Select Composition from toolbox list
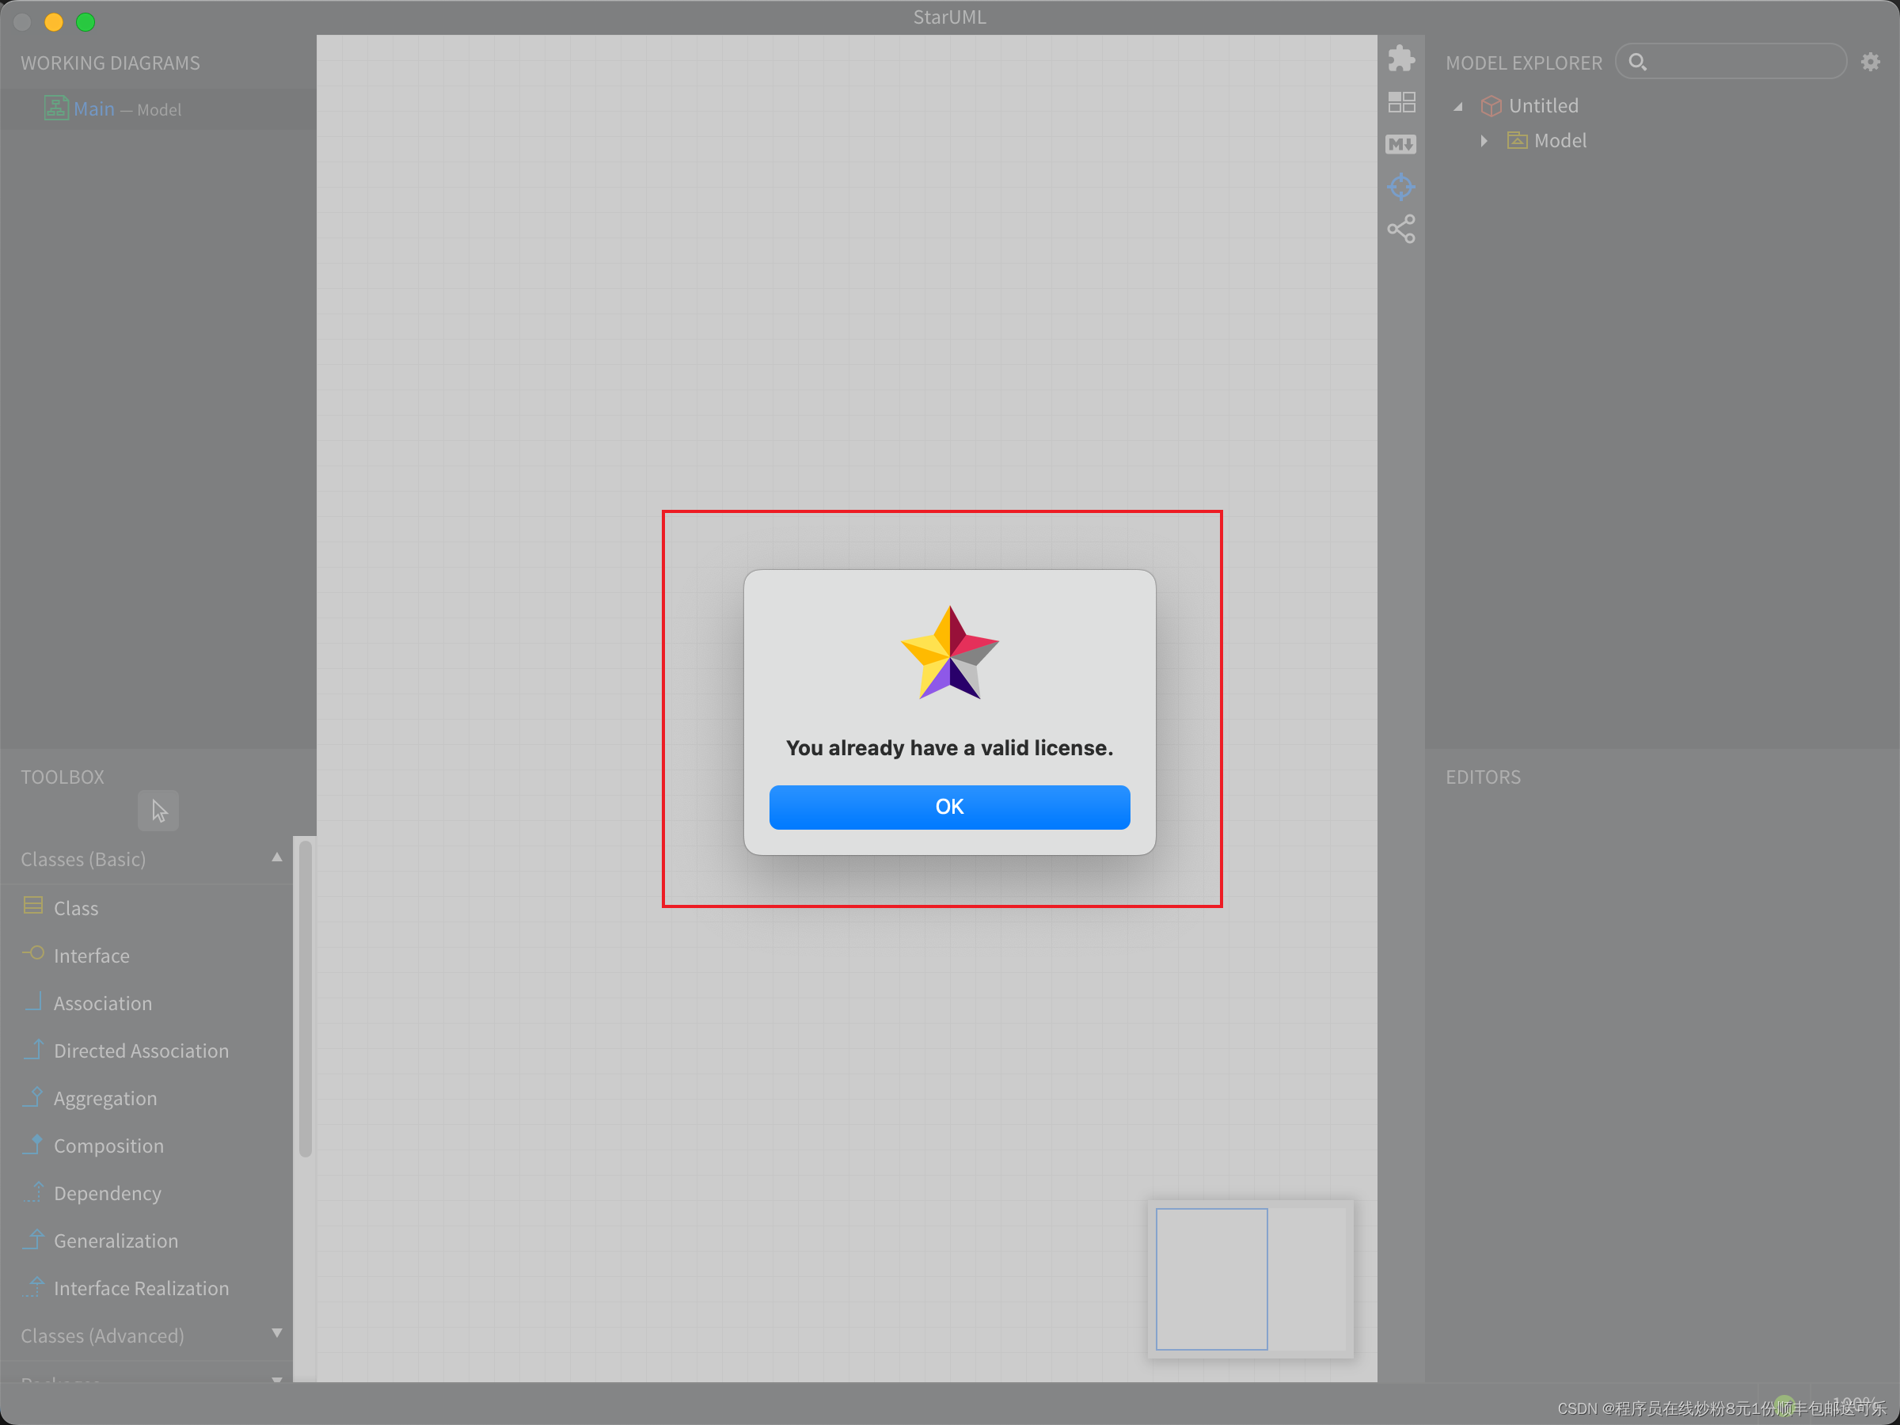The height and width of the screenshot is (1425, 1900). (108, 1145)
